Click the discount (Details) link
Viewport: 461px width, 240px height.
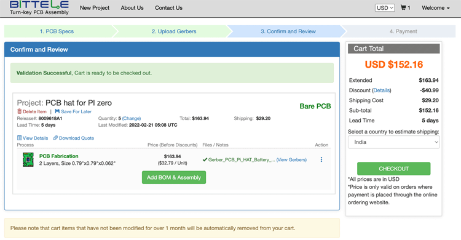[x=382, y=90]
